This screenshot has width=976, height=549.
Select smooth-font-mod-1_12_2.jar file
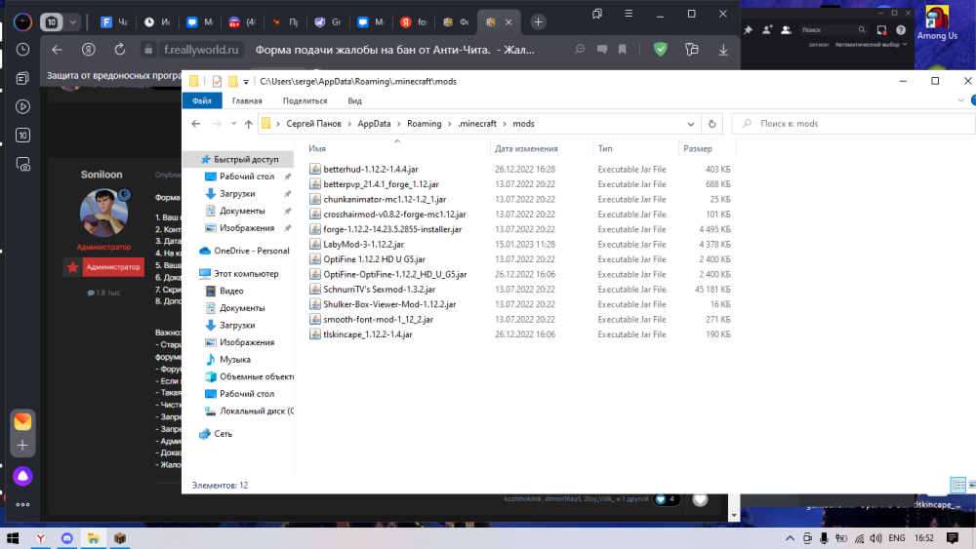click(x=378, y=319)
